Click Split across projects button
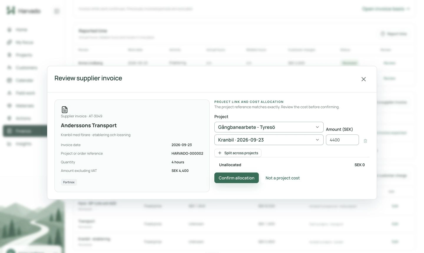Screen dimensions: 424x253 pos(238,153)
